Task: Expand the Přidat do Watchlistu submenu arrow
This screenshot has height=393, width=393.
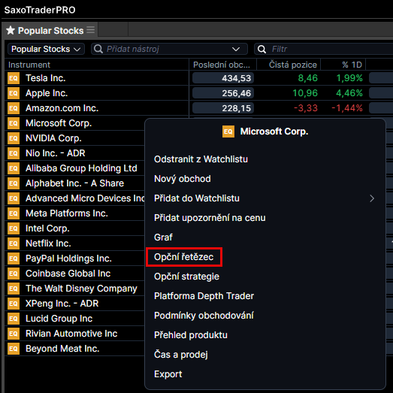Action: [372, 198]
